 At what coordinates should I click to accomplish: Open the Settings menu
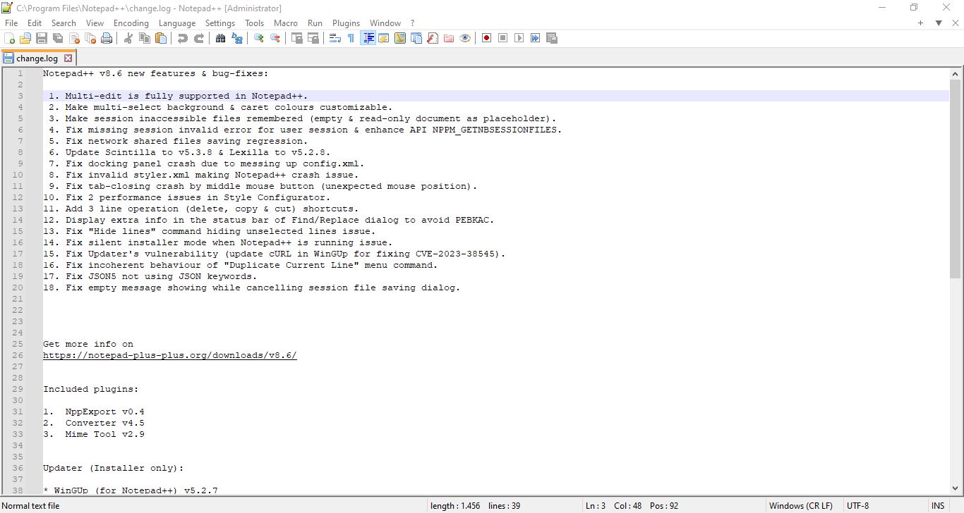pyautogui.click(x=220, y=23)
